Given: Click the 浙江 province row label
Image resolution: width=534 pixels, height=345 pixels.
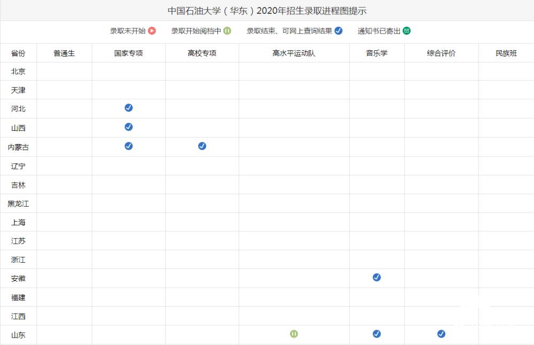Looking at the screenshot, I should [x=18, y=260].
